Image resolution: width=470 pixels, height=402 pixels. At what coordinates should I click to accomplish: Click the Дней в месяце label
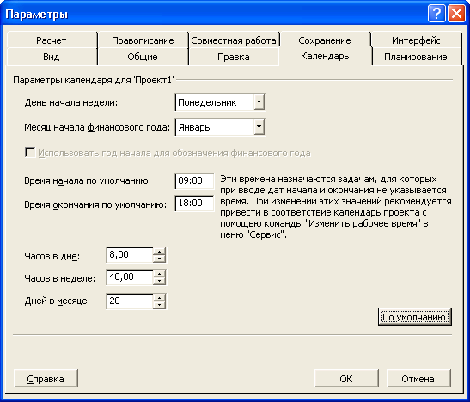click(x=58, y=301)
